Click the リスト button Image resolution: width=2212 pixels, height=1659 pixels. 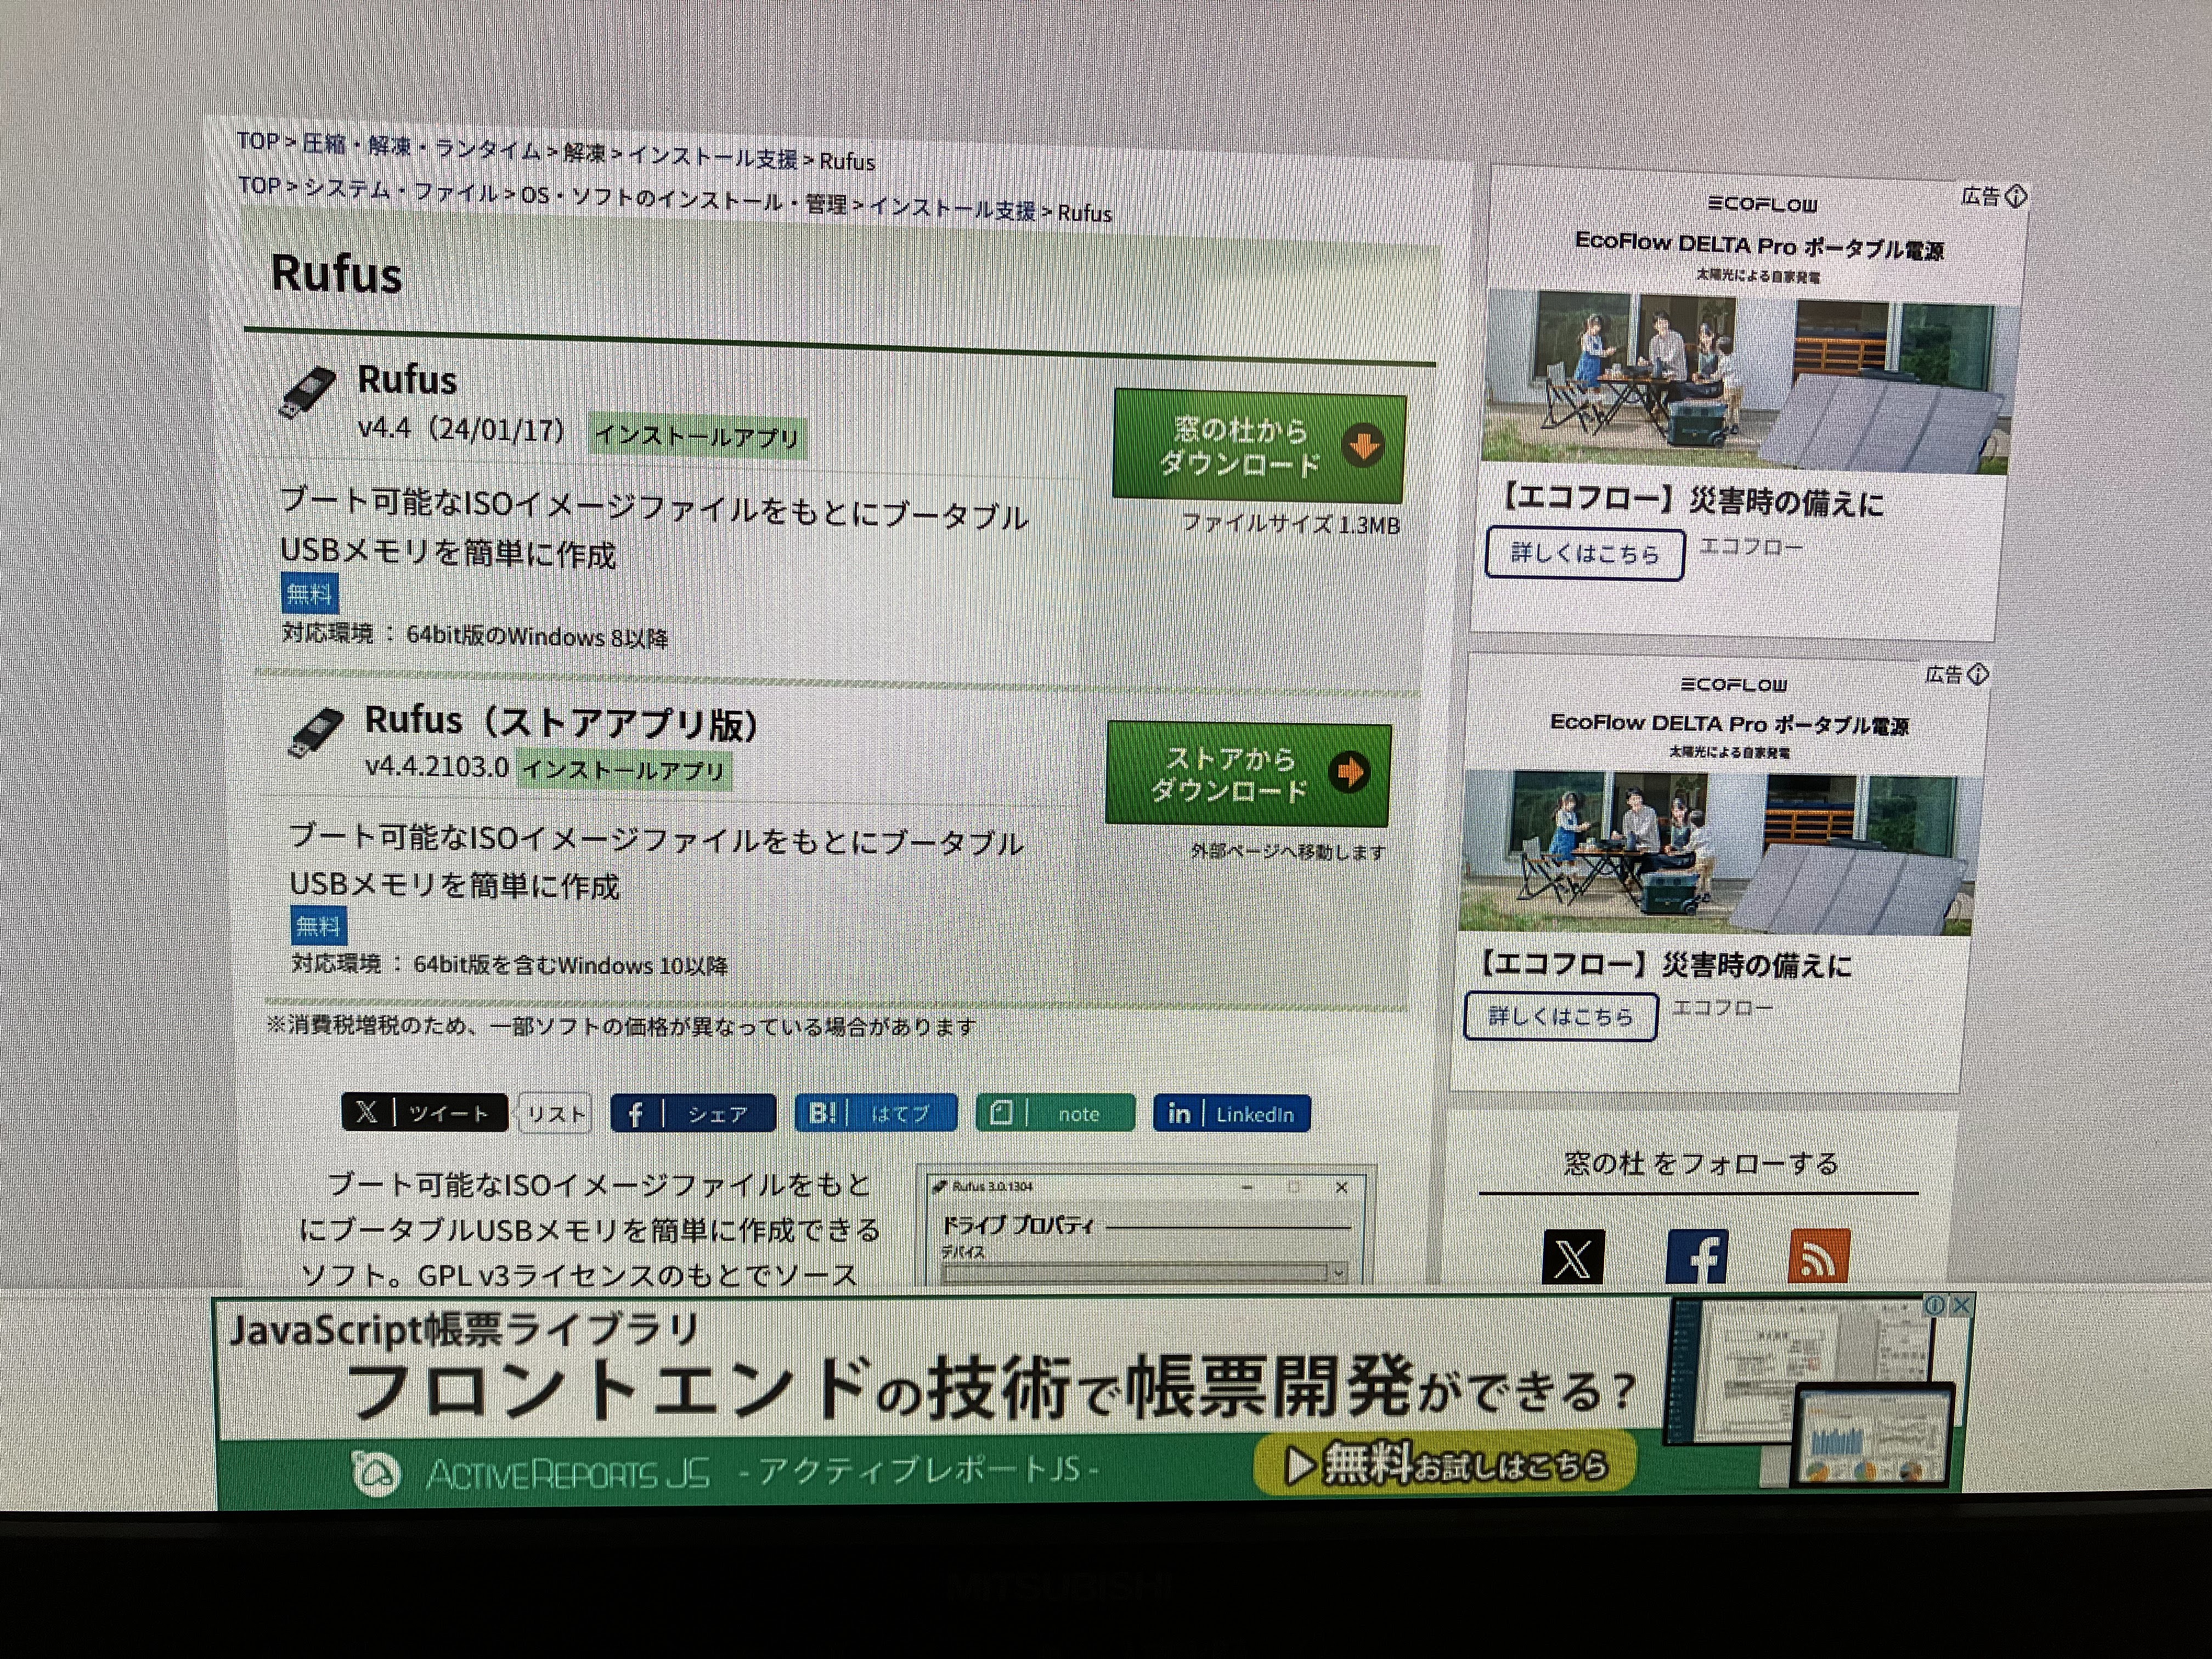point(556,1114)
